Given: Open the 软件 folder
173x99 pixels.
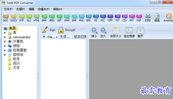Looking at the screenshot, I should pyautogui.click(x=16, y=59).
